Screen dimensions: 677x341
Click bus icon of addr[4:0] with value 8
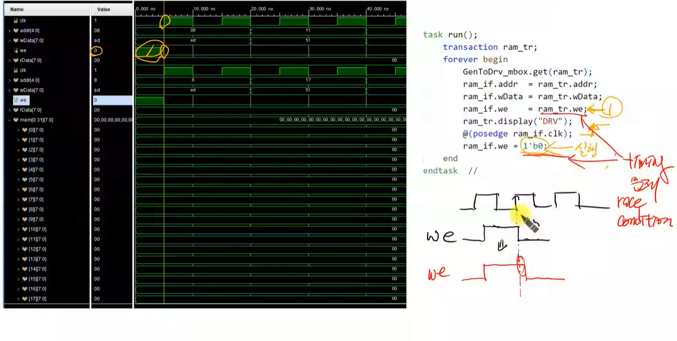16,80
